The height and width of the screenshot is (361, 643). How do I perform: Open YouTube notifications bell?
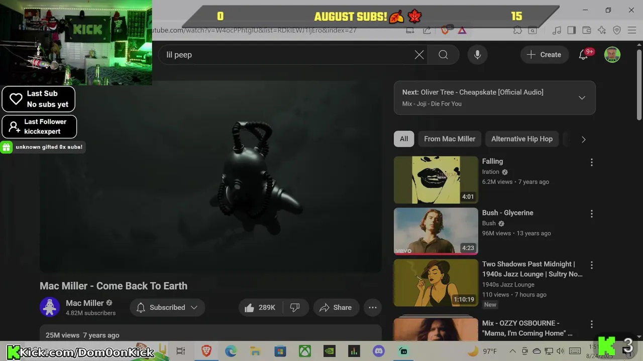583,55
